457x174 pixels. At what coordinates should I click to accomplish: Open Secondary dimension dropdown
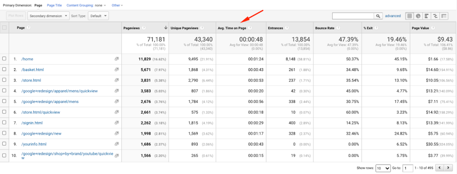[x=48, y=16]
